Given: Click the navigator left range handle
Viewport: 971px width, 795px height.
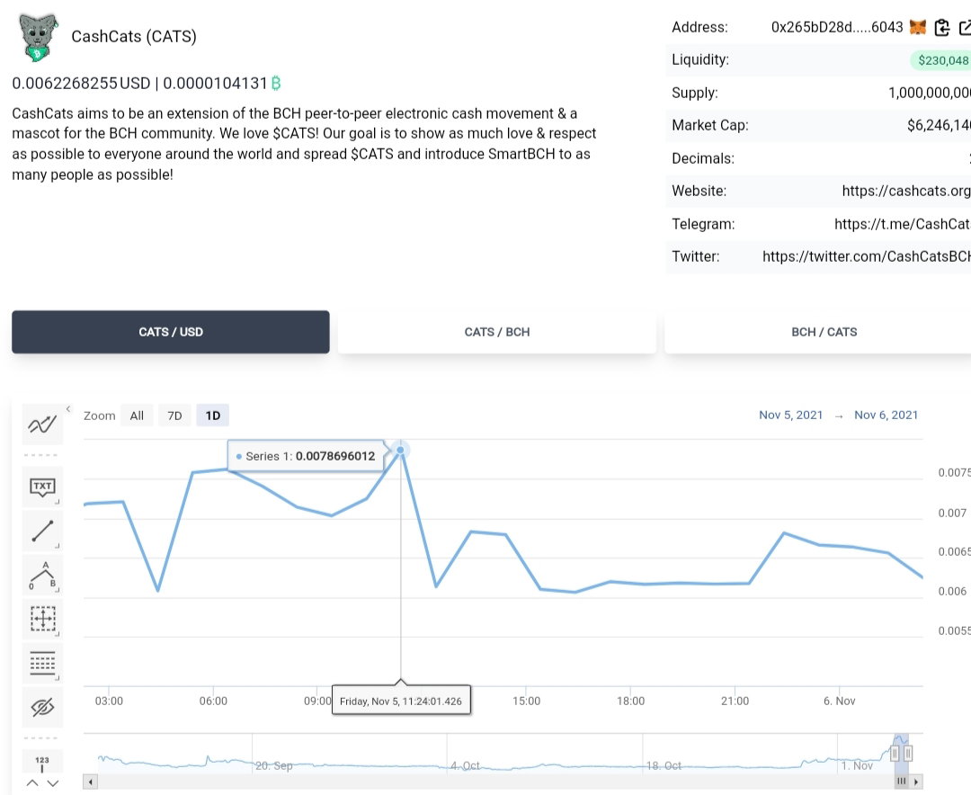Looking at the screenshot, I should point(895,754).
